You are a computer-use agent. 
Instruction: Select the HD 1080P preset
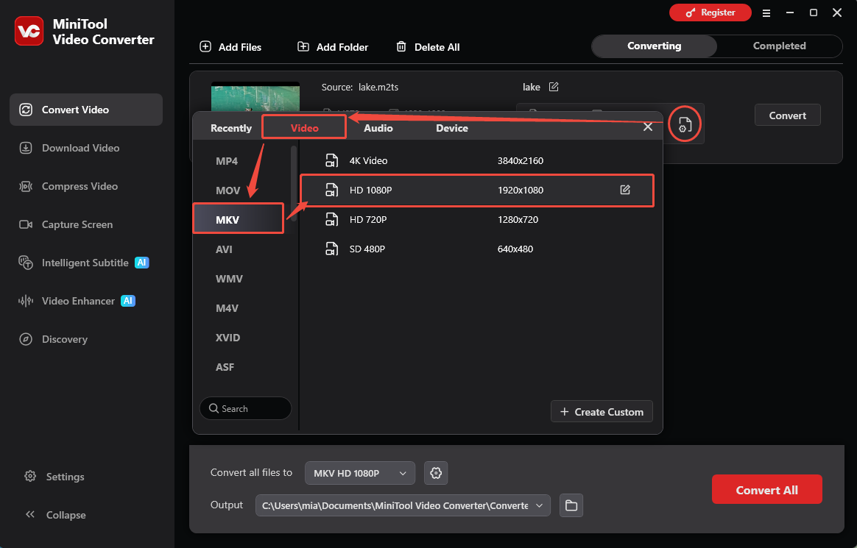click(476, 190)
